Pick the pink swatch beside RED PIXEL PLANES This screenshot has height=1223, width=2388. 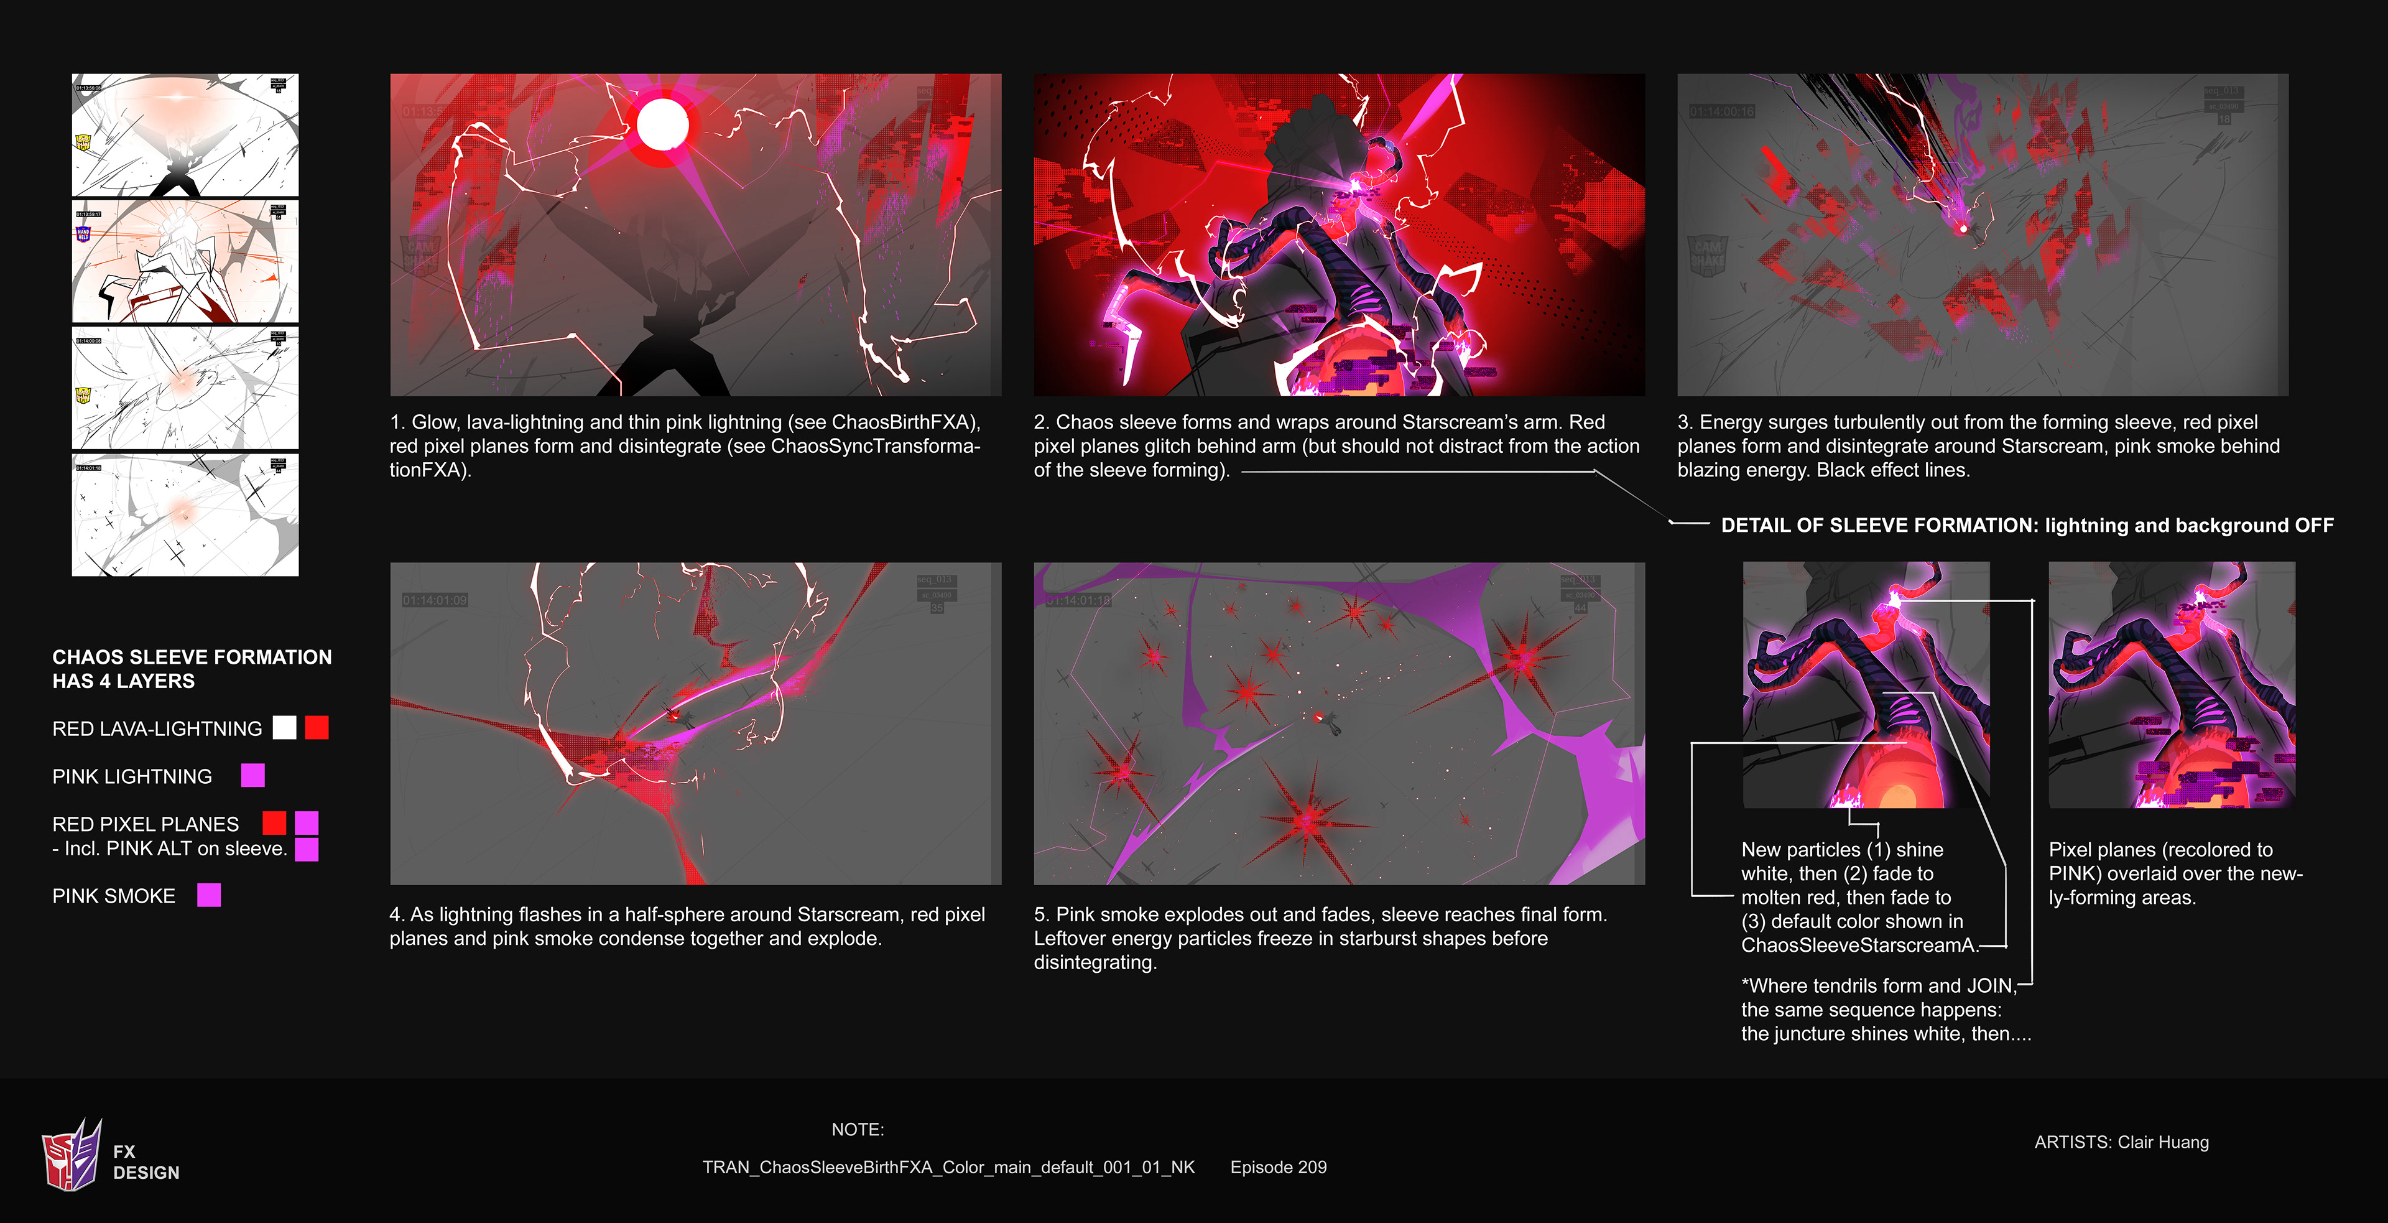307,822
